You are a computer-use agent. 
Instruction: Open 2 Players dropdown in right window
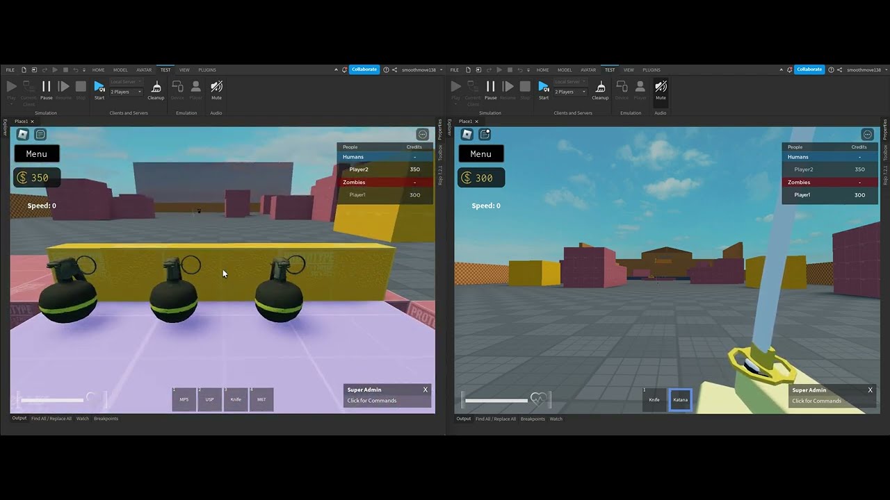tap(571, 92)
